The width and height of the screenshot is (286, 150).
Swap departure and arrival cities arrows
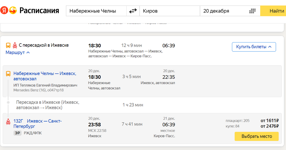pyautogui.click(x=133, y=11)
